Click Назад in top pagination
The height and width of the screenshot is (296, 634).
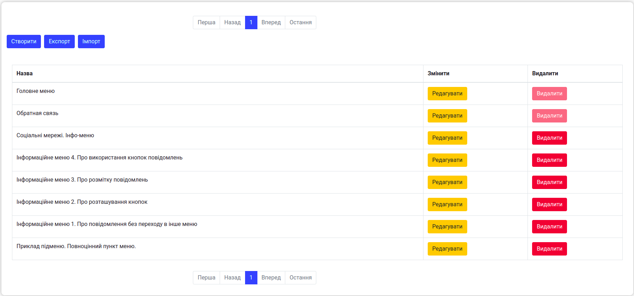click(232, 23)
